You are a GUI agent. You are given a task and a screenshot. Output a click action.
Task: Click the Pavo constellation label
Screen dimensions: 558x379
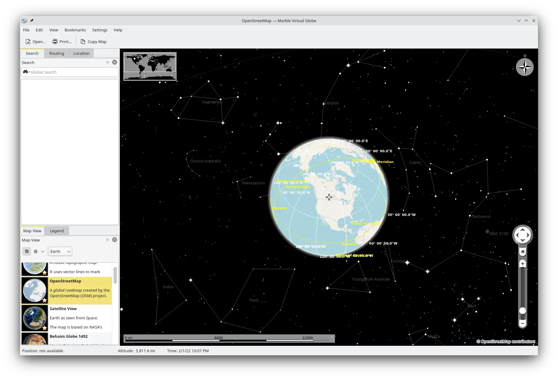coord(254,300)
